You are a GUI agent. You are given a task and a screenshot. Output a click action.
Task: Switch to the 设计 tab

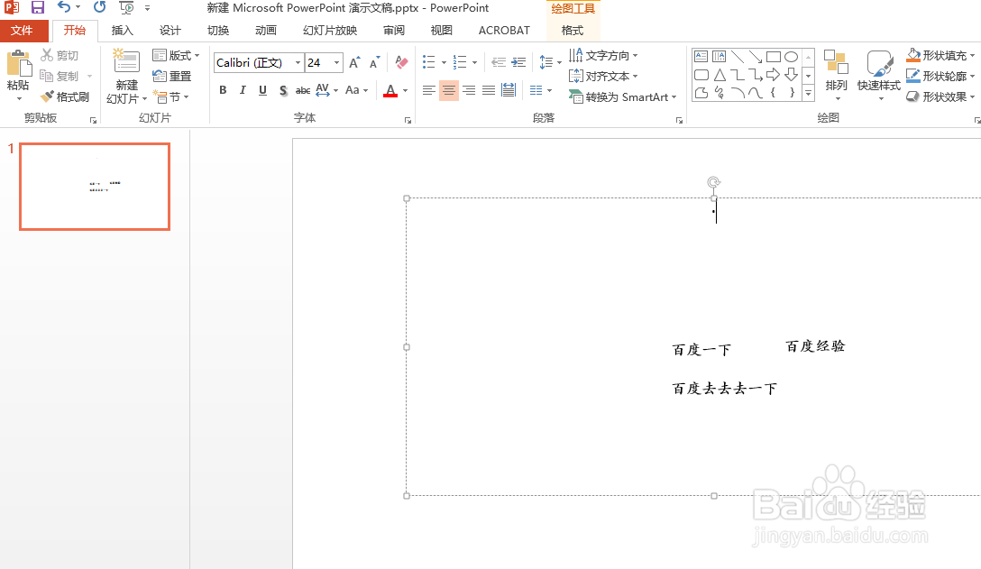click(x=170, y=30)
